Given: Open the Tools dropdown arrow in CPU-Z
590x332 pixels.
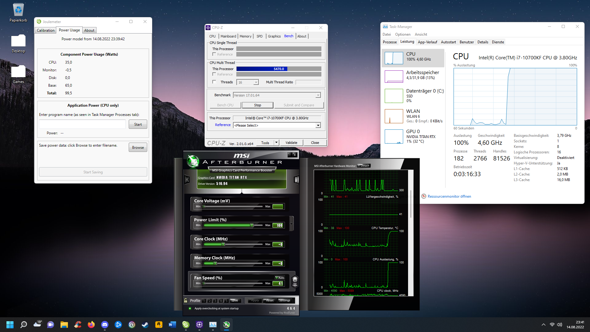Looking at the screenshot, I should pyautogui.click(x=276, y=142).
